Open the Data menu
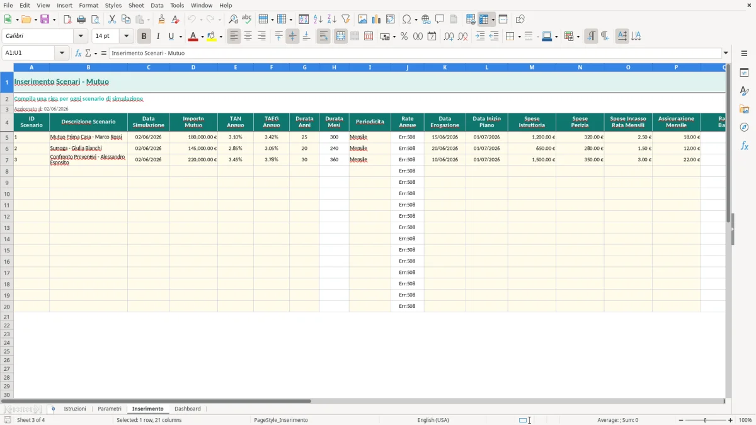756x425 pixels. (157, 5)
